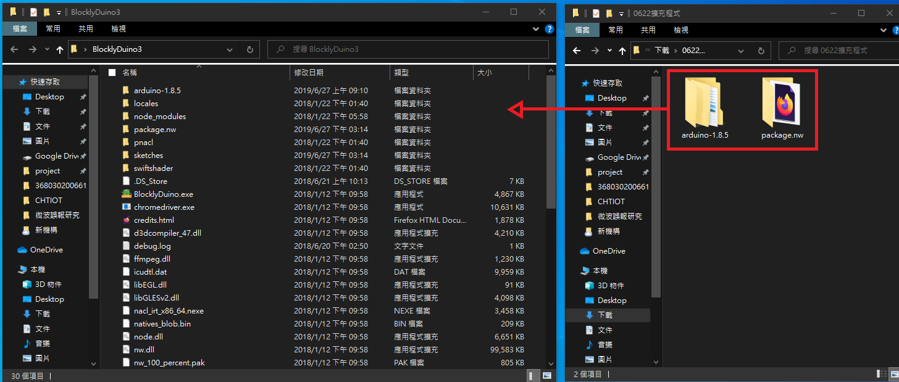Click 下載 breadcrumb in 0622擴充程式 address bar
Screen dimensions: 899x382
[x=662, y=51]
